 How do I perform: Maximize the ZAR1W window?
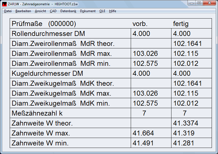pos(199,3)
